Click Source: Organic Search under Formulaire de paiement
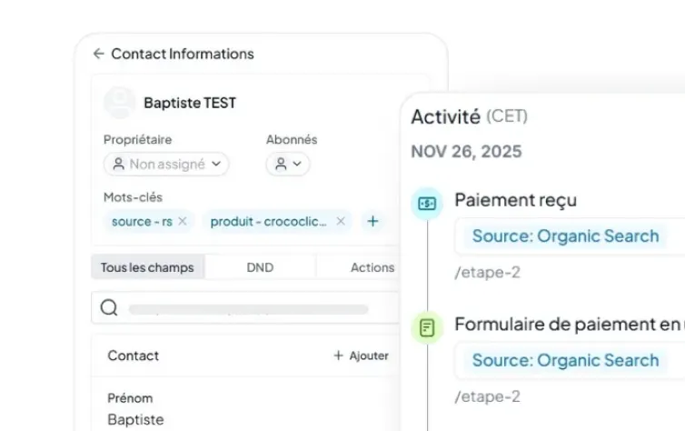 (565, 360)
